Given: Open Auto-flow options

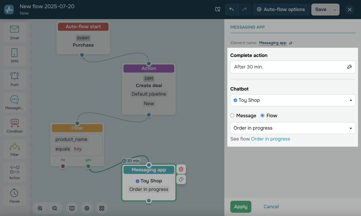Looking at the screenshot, I should (281, 10).
